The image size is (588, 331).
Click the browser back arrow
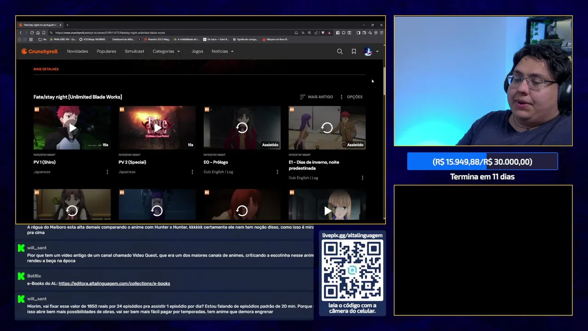[x=21, y=33]
